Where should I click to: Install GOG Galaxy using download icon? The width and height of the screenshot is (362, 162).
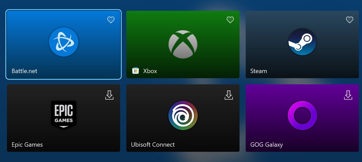(348, 95)
